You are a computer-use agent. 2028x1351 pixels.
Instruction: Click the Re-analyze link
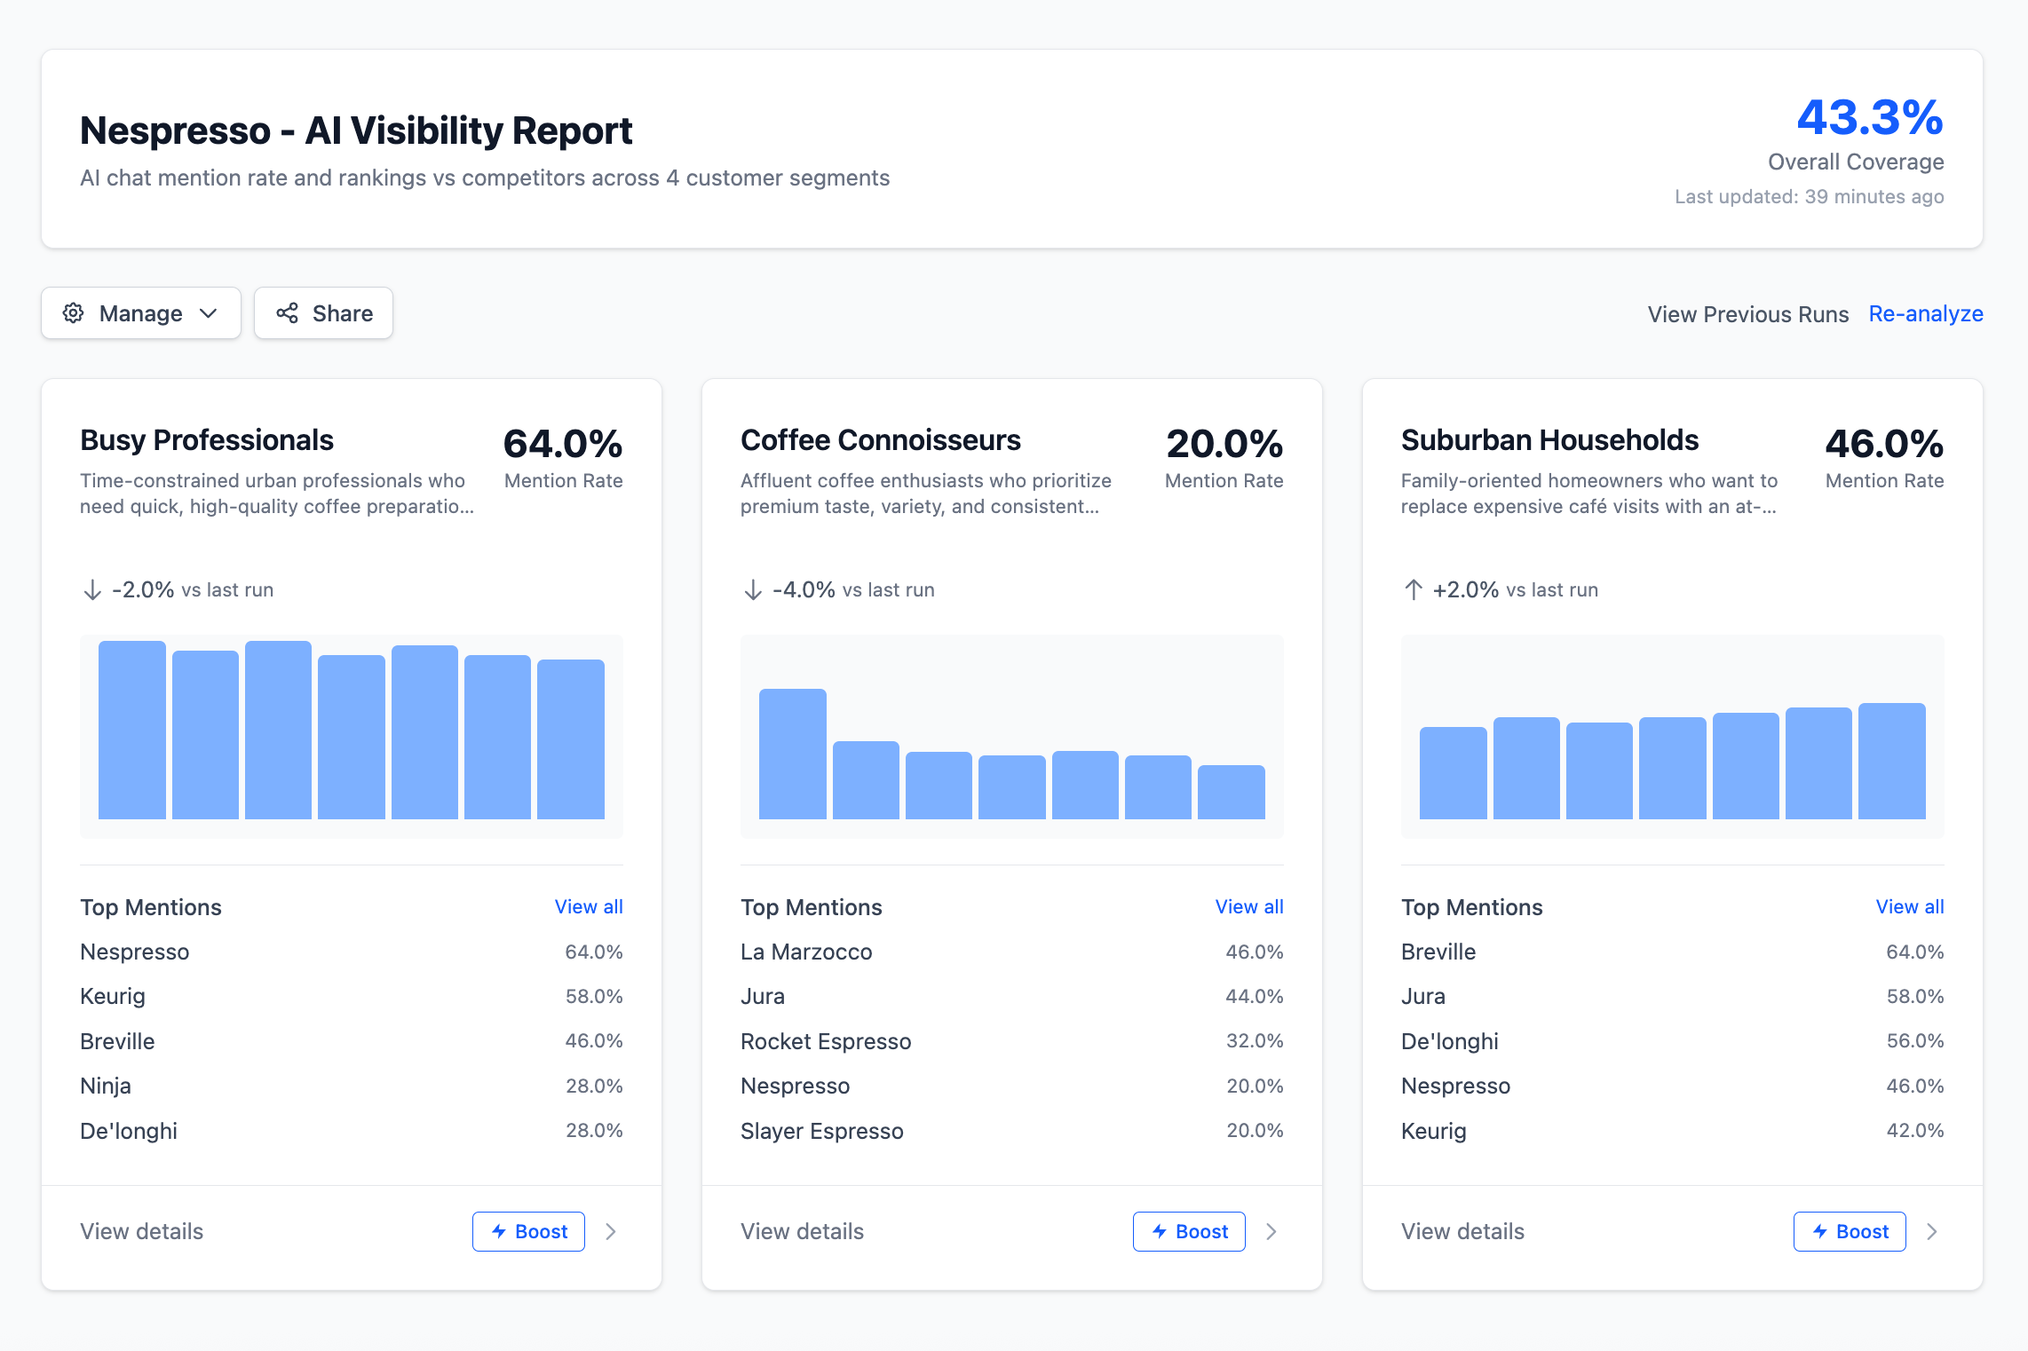[1925, 314]
